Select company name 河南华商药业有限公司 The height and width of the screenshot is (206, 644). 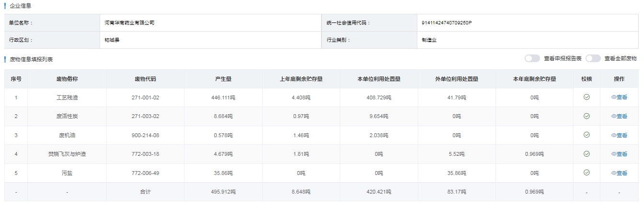click(129, 23)
